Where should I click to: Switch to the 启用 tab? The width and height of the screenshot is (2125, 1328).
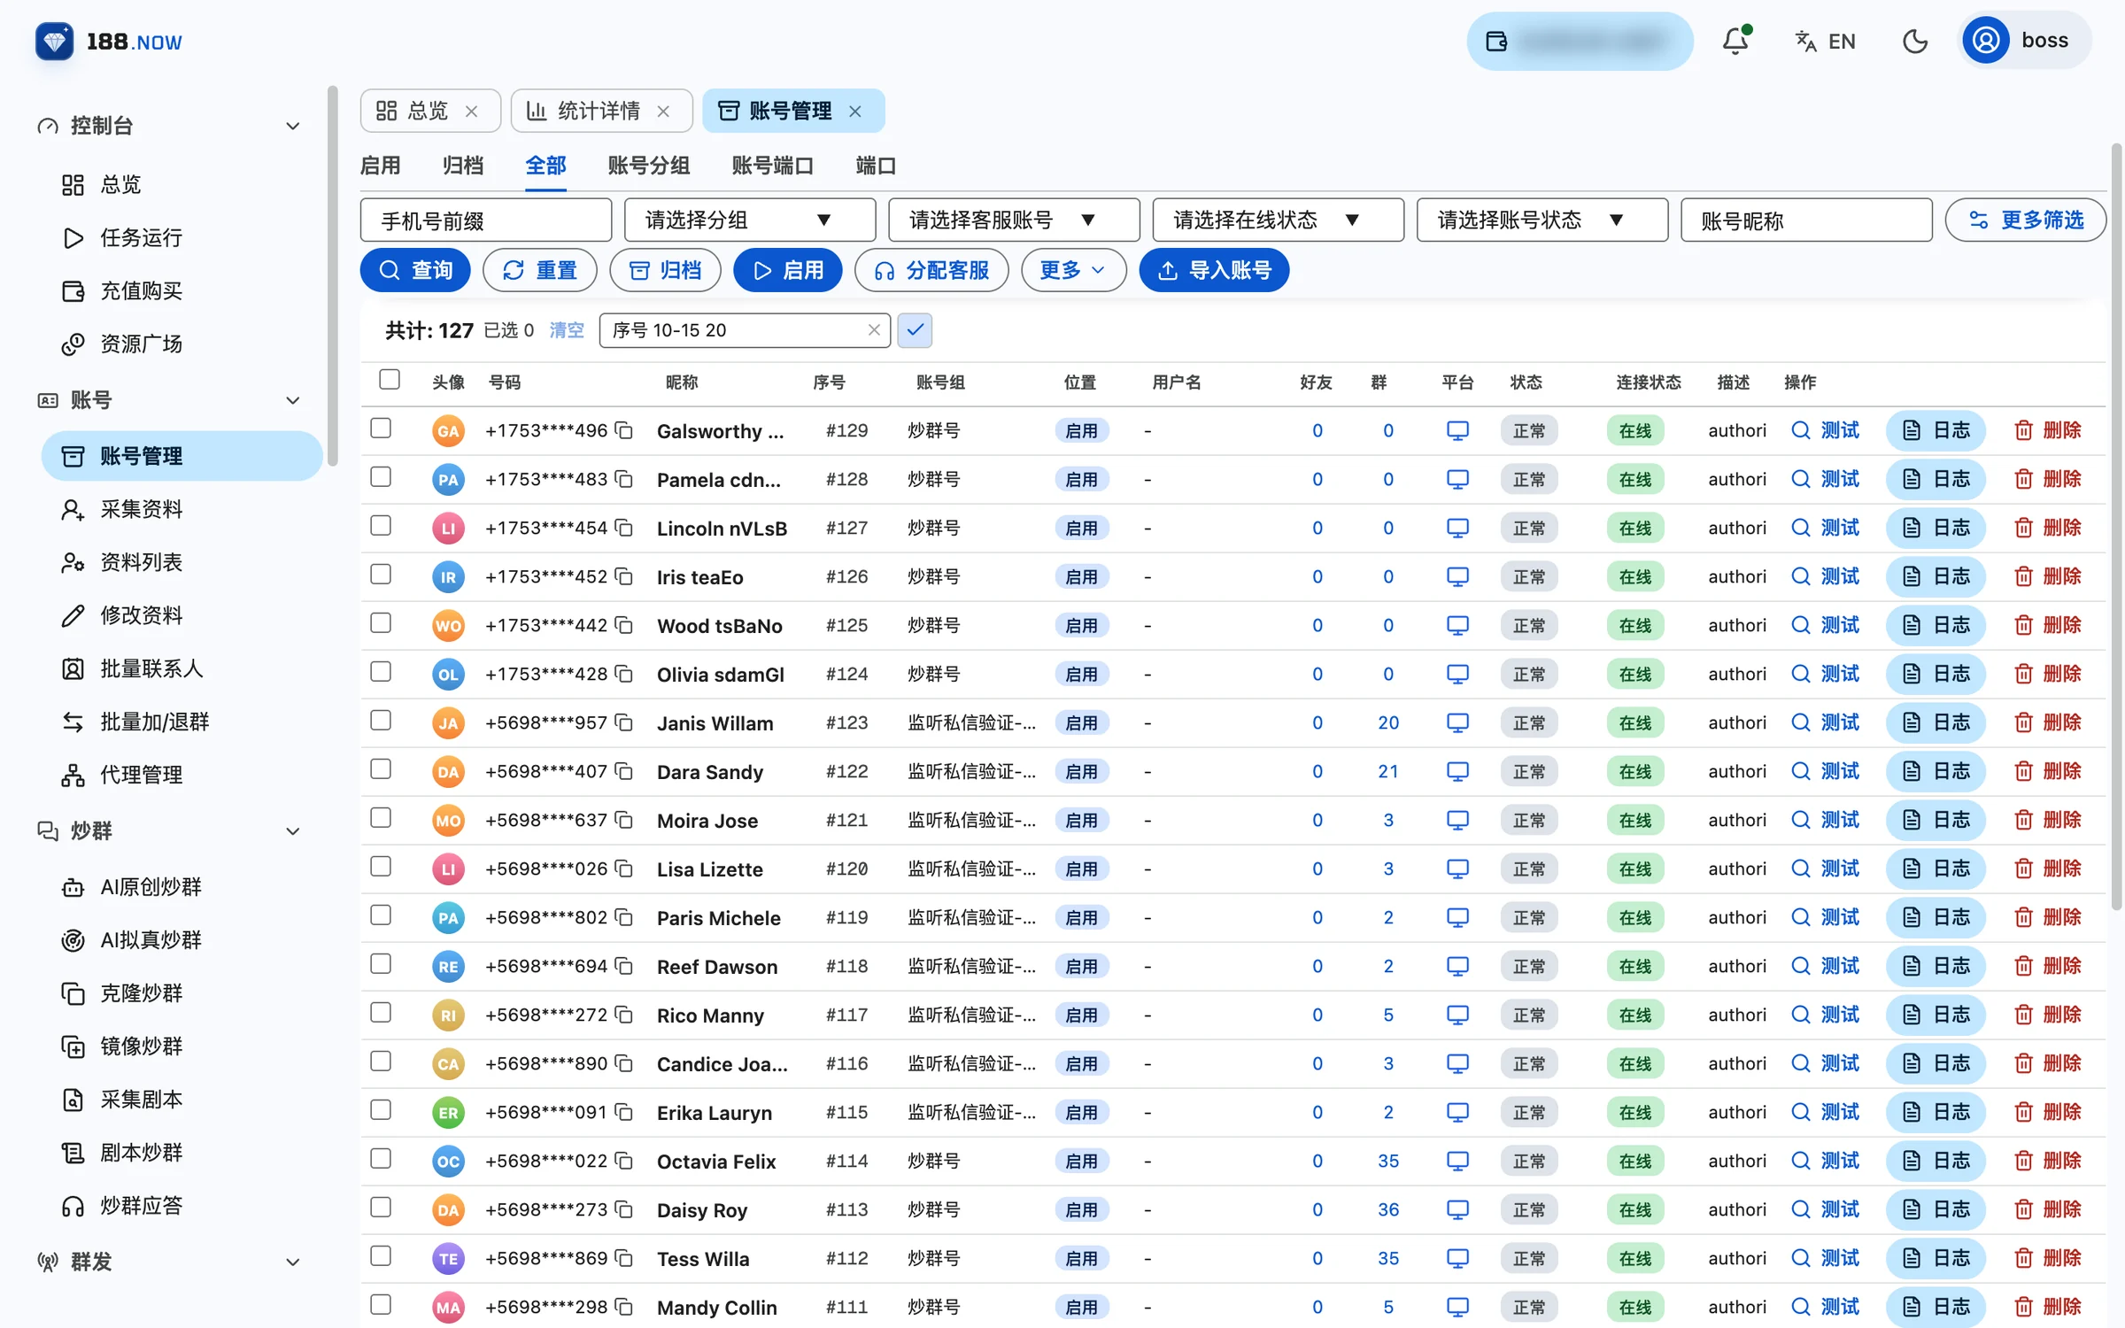(380, 166)
